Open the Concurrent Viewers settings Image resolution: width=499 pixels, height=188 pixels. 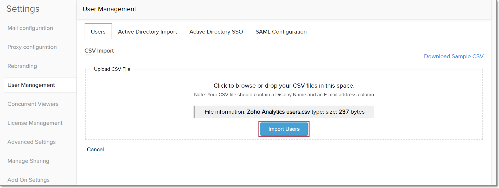coord(33,104)
